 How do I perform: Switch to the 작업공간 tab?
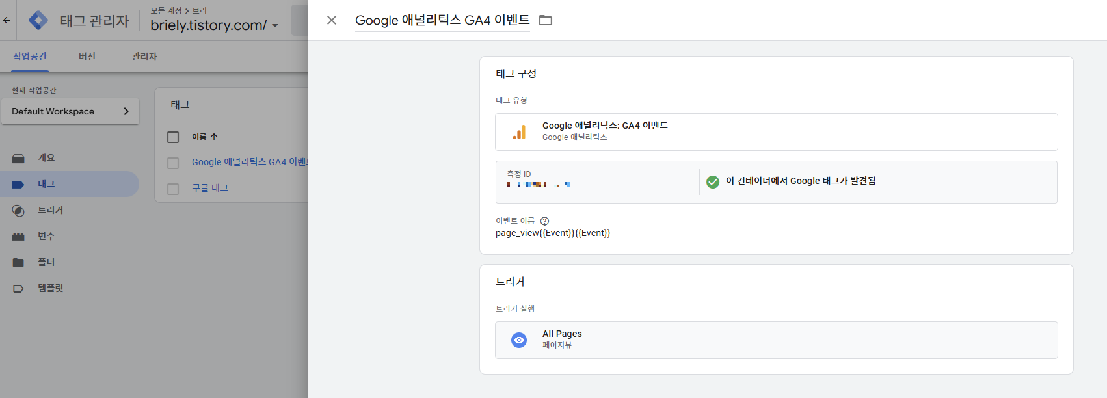(30, 57)
